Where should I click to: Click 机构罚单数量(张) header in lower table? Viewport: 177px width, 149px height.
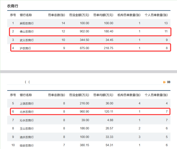129,95
